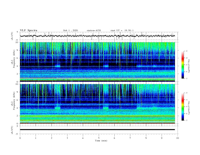The width and height of the screenshot is (200, 155).
Task: Click the thick black ch.3 voltage trace
Action: point(97,130)
